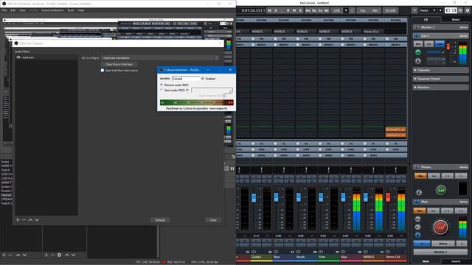Check Open interface when active checkbox
472x265 pixels.
(x=103, y=71)
